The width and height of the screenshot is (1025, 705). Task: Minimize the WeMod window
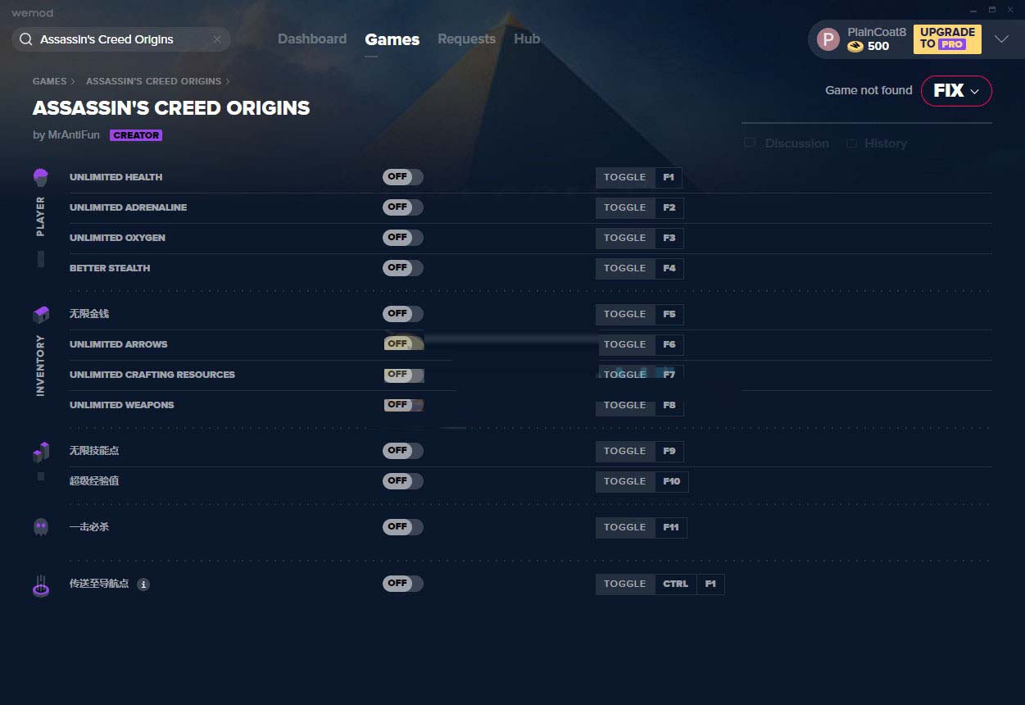pos(973,11)
